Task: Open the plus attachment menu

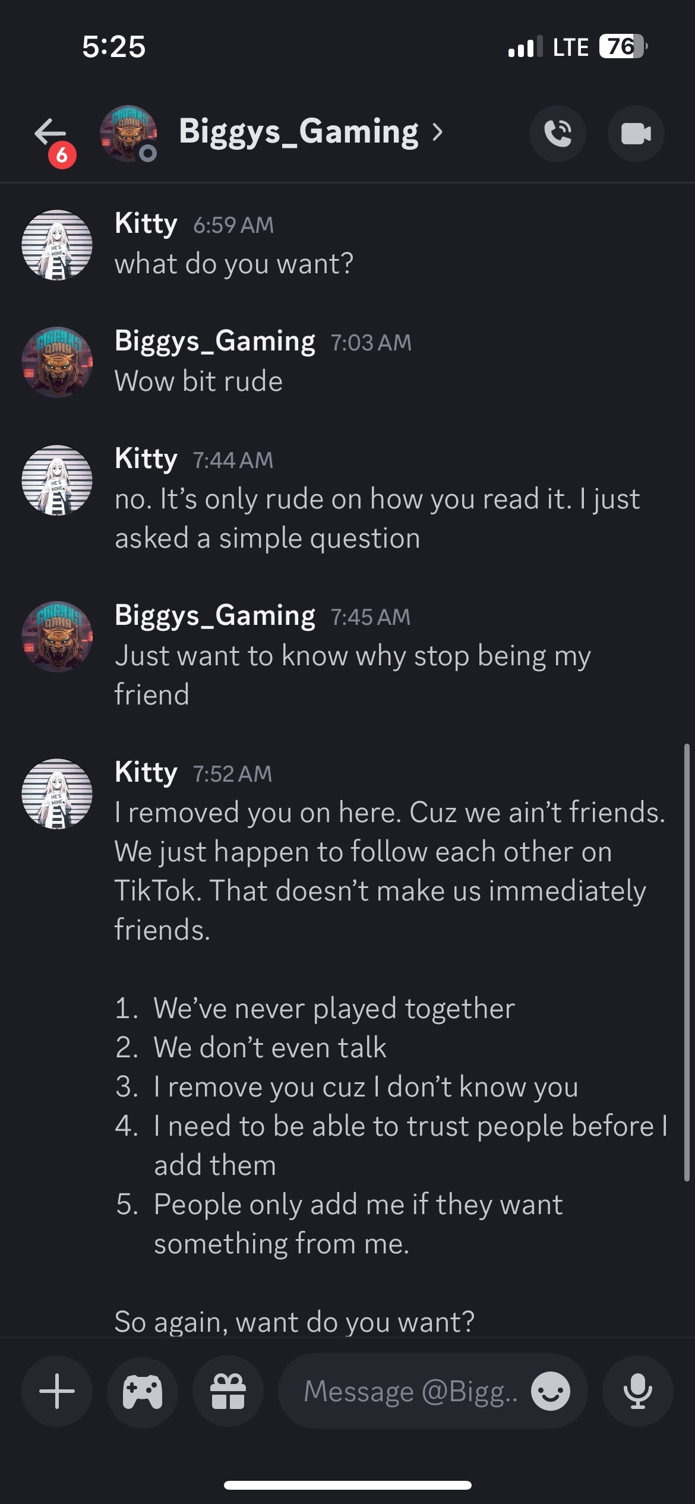Action: click(x=57, y=1391)
